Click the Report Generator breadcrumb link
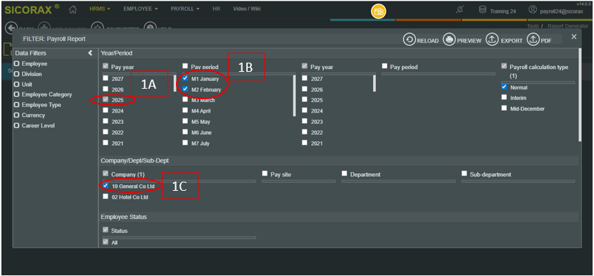 568,26
